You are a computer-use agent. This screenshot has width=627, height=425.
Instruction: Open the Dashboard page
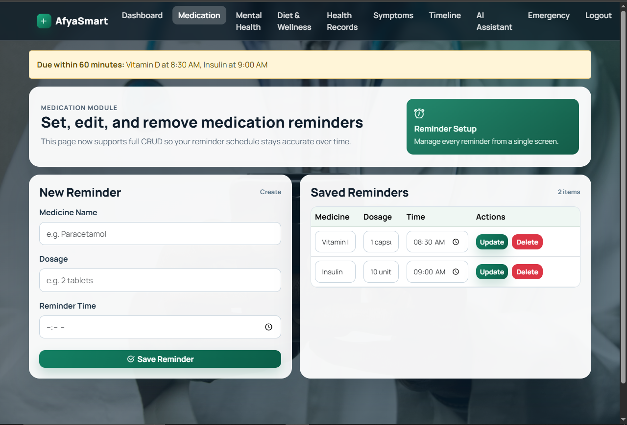point(142,15)
